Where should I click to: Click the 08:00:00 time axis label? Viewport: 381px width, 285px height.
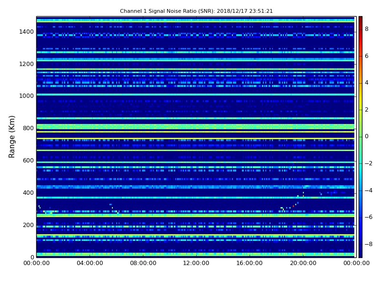(x=143, y=263)
